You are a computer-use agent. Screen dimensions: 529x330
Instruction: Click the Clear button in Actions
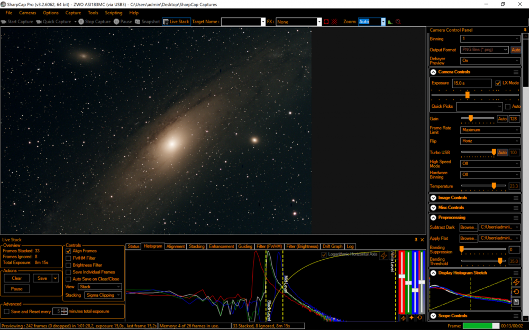[x=17, y=278]
